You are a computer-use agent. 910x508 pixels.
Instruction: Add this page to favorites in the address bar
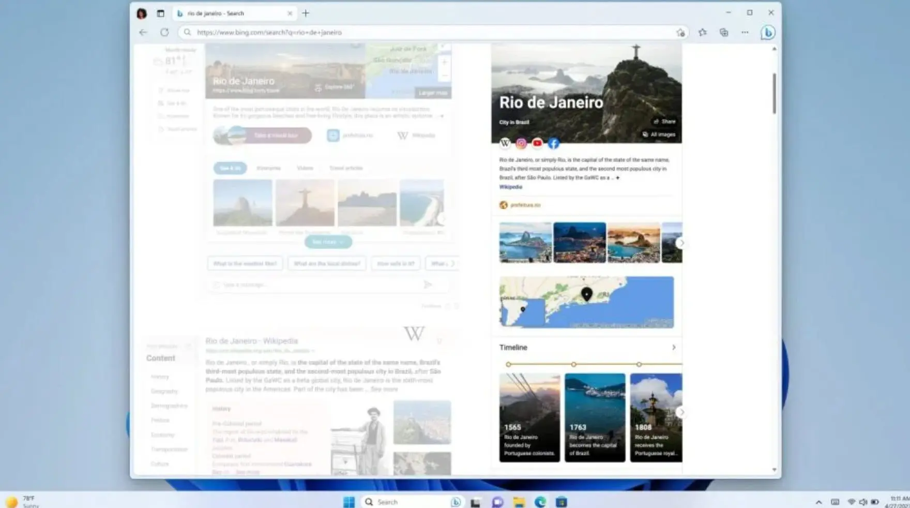point(680,33)
